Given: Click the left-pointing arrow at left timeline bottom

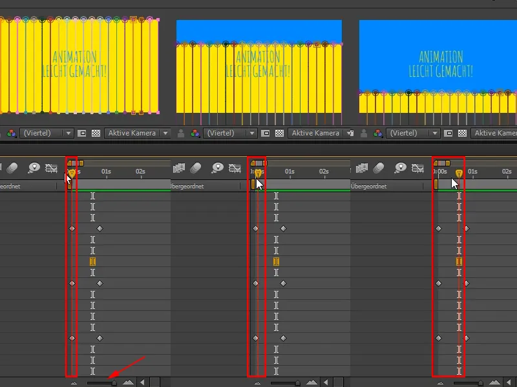Looking at the screenshot, I should click(142, 382).
